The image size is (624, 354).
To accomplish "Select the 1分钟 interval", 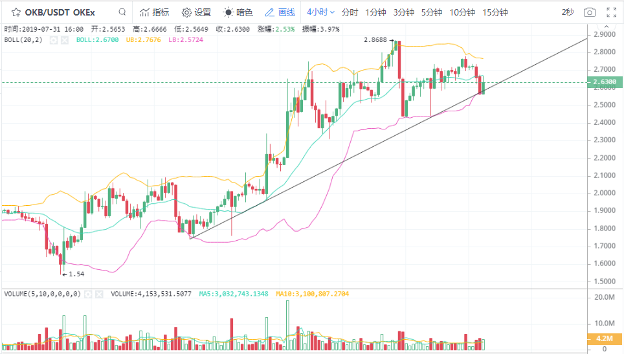I will coord(375,12).
